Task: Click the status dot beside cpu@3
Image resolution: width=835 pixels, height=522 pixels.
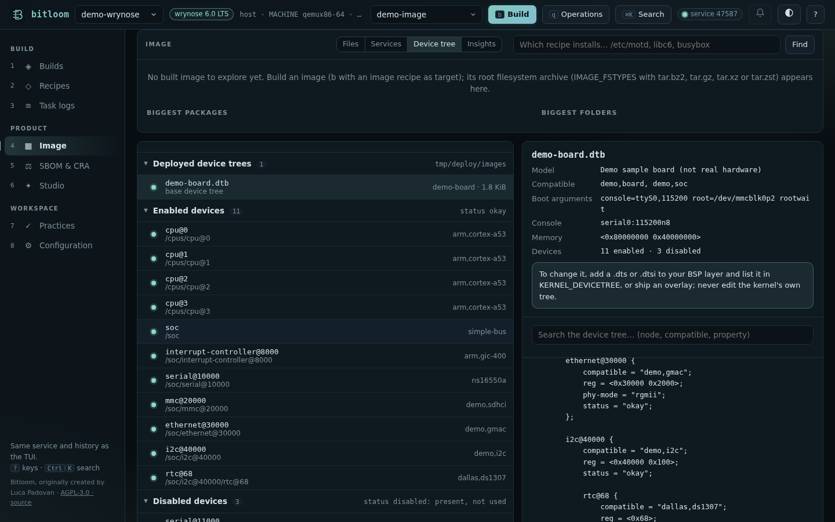Action: click(x=154, y=307)
